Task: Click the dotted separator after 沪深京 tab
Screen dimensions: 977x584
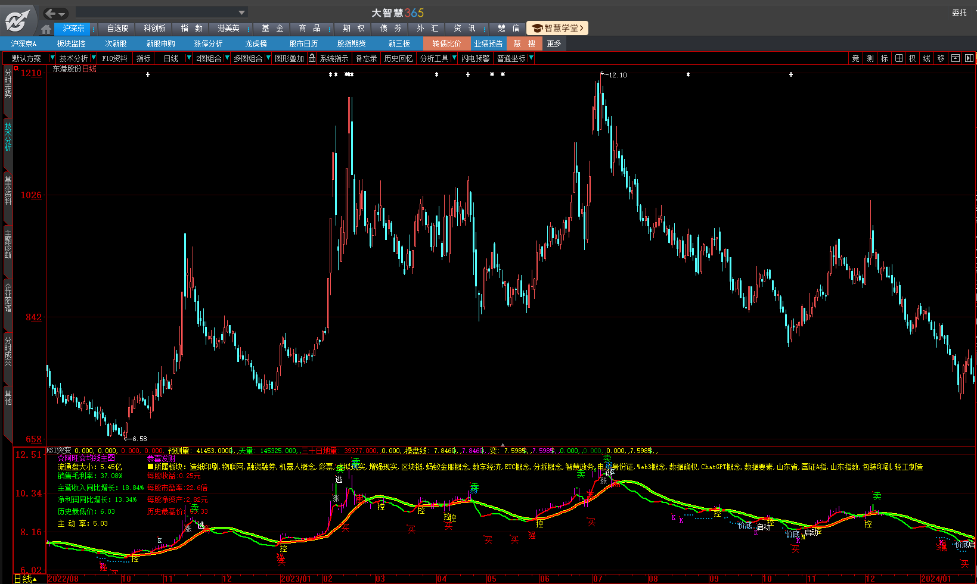Action: pyautogui.click(x=94, y=29)
